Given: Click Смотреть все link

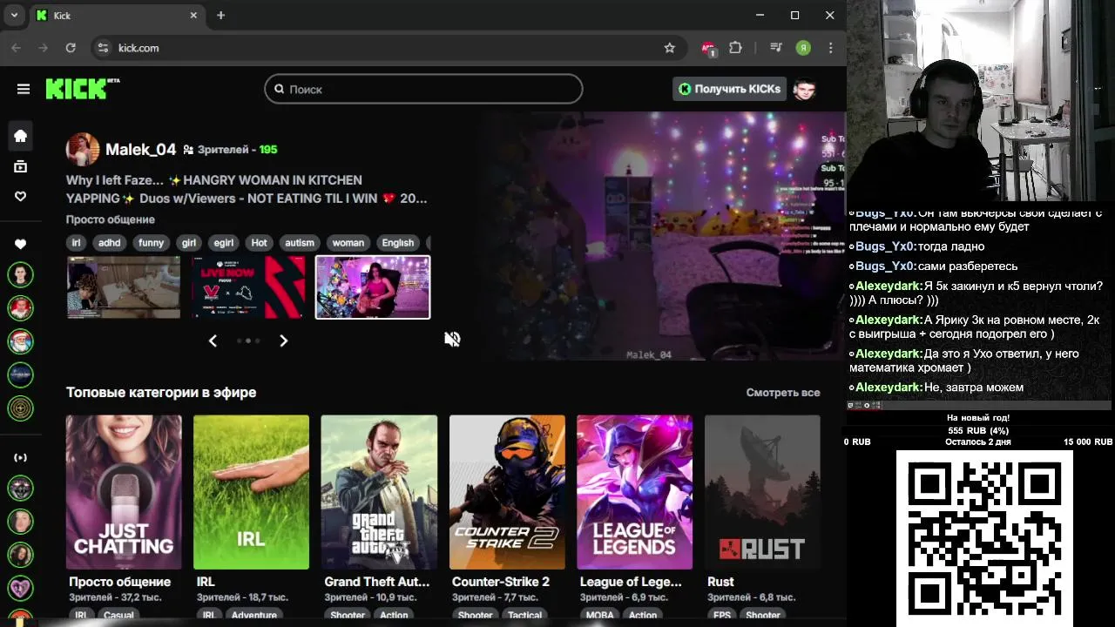Looking at the screenshot, I should (x=783, y=393).
